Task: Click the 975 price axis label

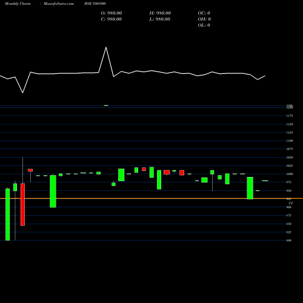Action: point(289,182)
